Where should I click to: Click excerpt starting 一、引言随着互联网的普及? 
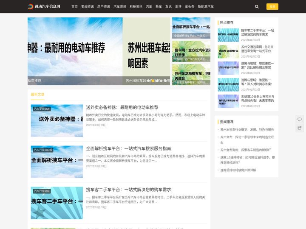coord(146,159)
